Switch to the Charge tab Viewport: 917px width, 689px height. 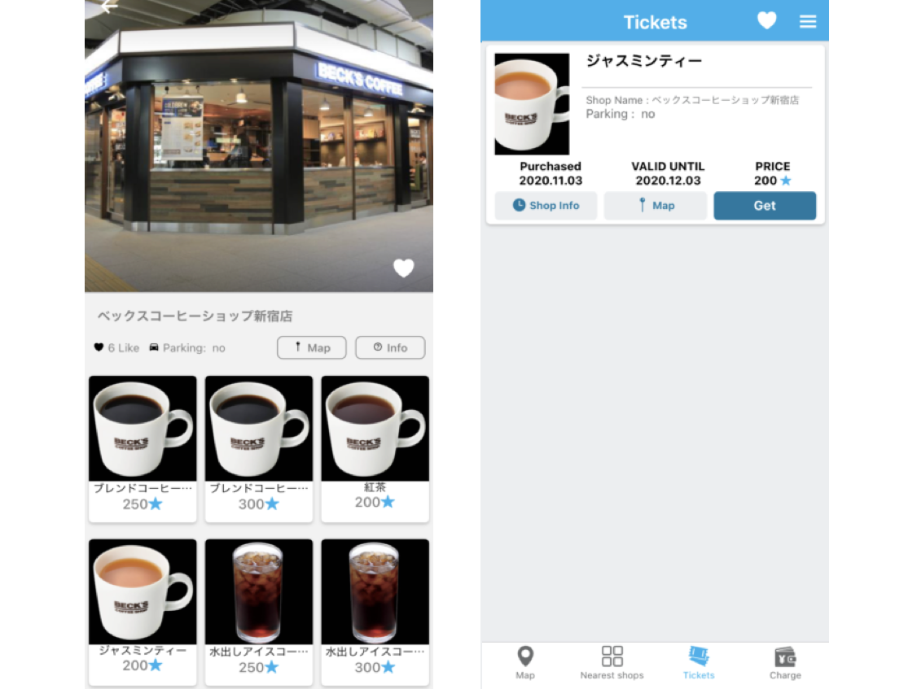pos(785,663)
